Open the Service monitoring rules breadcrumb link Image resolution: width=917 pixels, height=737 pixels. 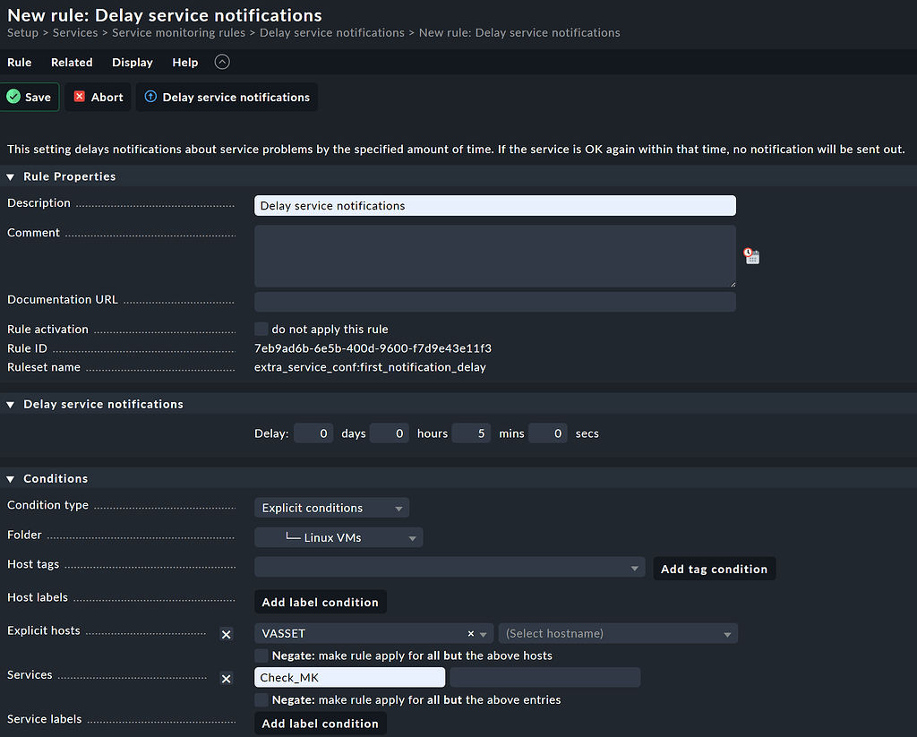coord(178,32)
